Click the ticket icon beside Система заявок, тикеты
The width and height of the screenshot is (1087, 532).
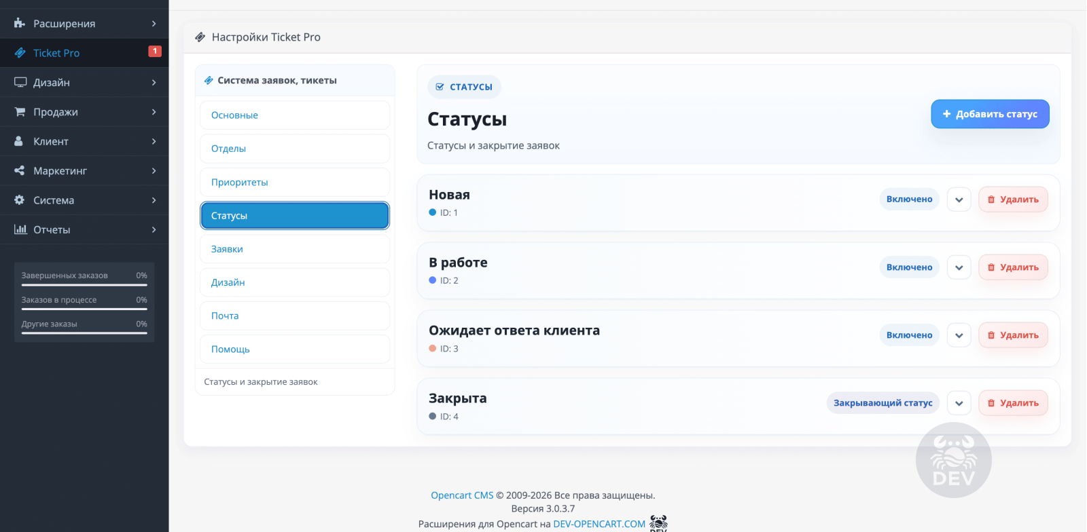[209, 80]
